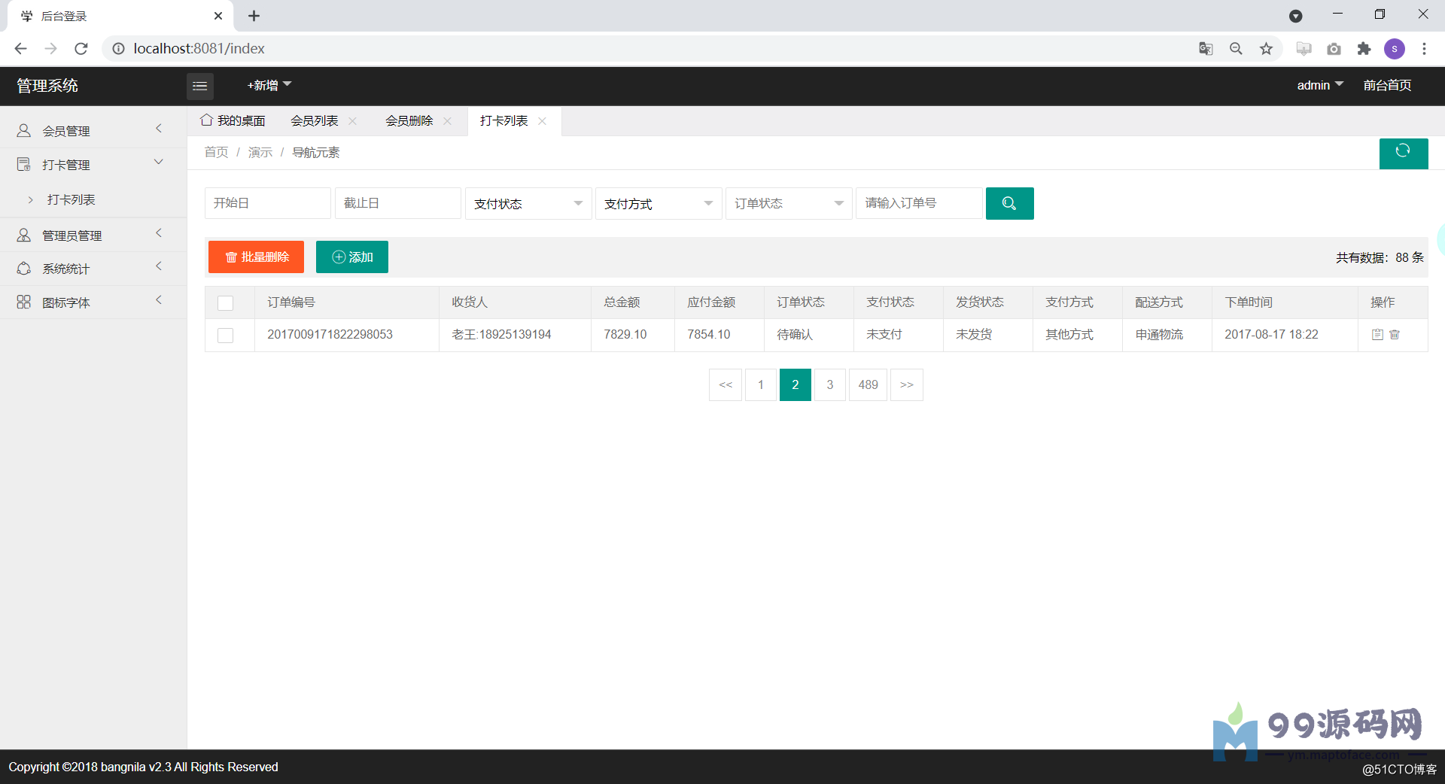Screen dimensions: 1445x784
Task: Check the checkbox for order 2017009171822298053
Action: point(225,335)
